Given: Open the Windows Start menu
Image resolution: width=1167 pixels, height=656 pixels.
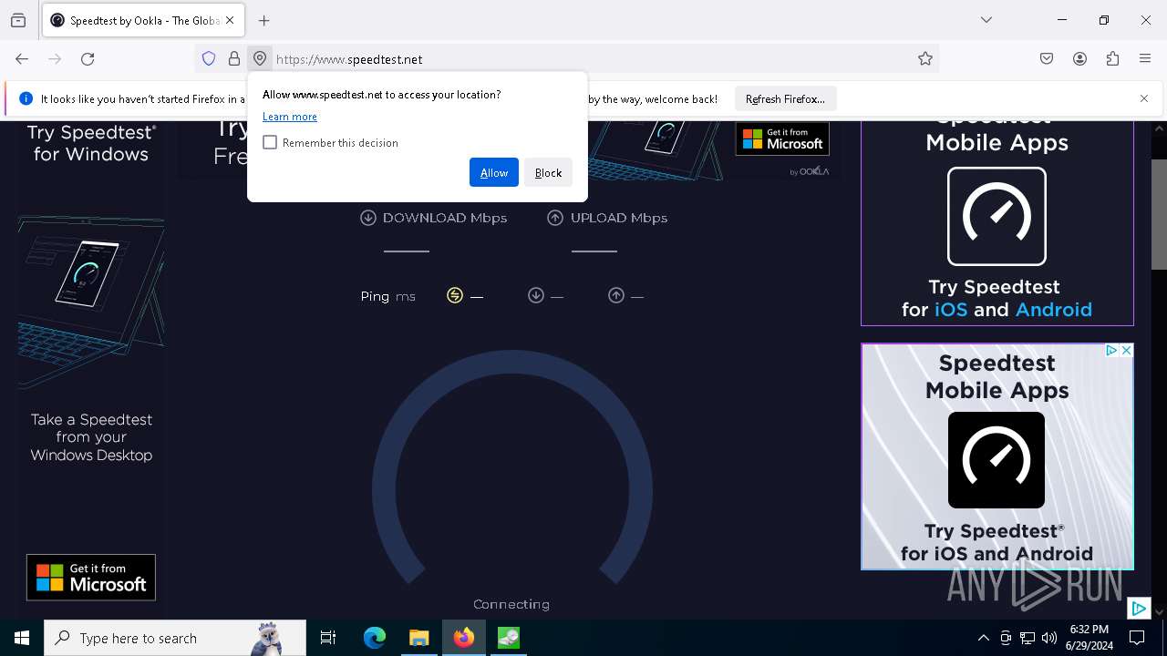Looking at the screenshot, I should point(22,638).
